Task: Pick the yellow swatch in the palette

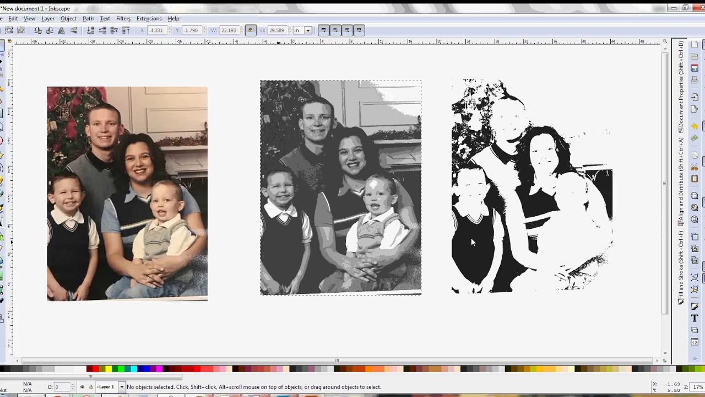Action: click(109, 369)
